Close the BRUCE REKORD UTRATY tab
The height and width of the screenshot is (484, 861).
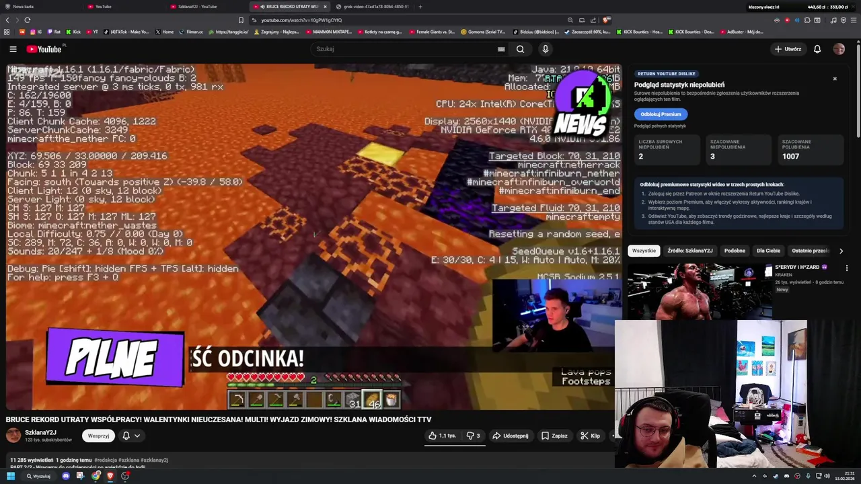pos(325,7)
